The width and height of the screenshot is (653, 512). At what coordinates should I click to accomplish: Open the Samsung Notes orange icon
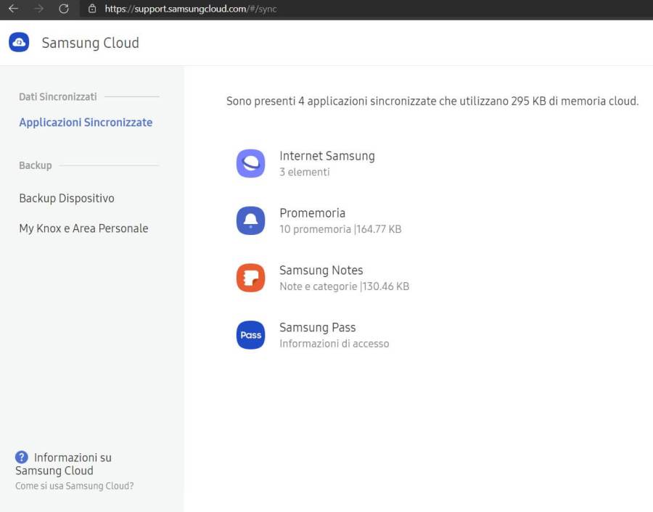[x=250, y=278]
